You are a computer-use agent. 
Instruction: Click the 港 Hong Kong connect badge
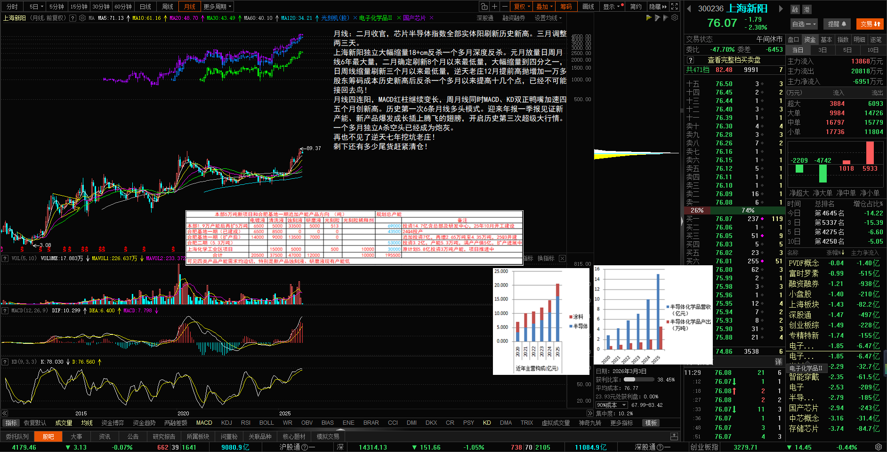pos(806,9)
